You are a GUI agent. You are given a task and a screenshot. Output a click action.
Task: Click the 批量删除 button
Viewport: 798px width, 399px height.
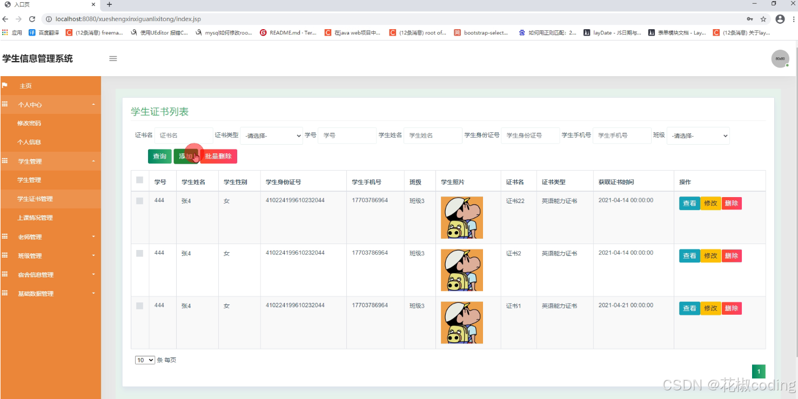tap(219, 156)
